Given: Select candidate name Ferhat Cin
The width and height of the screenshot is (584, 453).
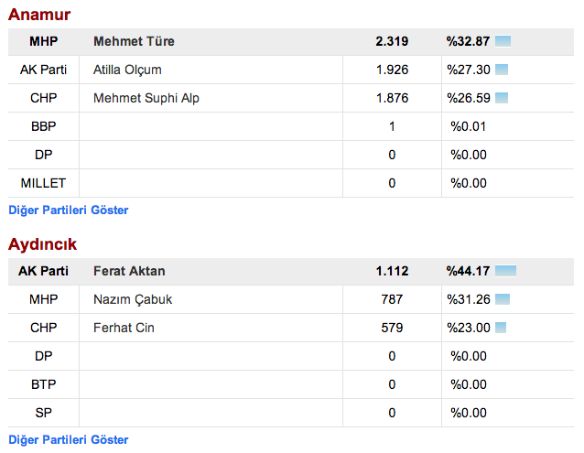Looking at the screenshot, I should click(x=124, y=328).
